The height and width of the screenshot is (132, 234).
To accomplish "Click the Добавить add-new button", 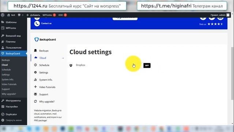I will 33,15.
